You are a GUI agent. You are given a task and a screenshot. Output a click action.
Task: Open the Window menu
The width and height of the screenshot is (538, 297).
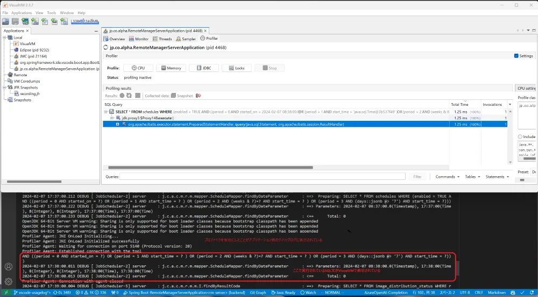(67, 13)
